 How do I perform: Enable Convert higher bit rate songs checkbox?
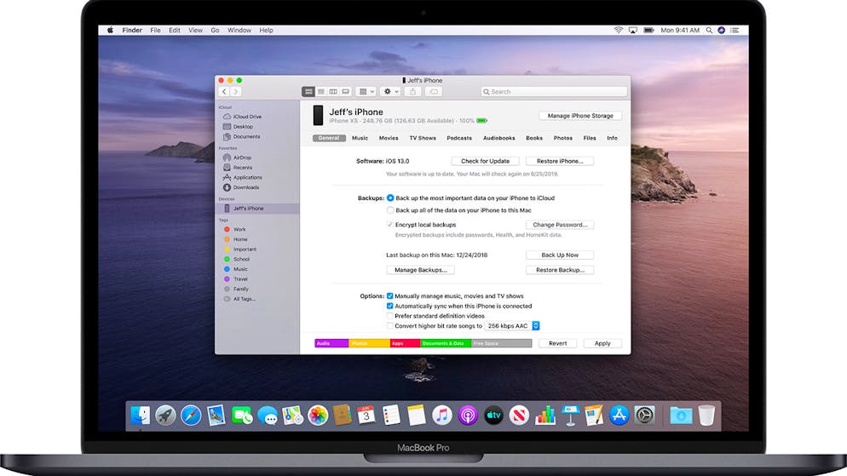pyautogui.click(x=389, y=326)
